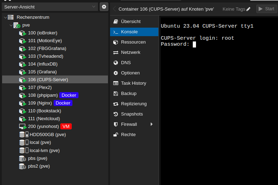
Task: Collapse the Rechenzentrum tree node
Action: pyautogui.click(x=5, y=17)
